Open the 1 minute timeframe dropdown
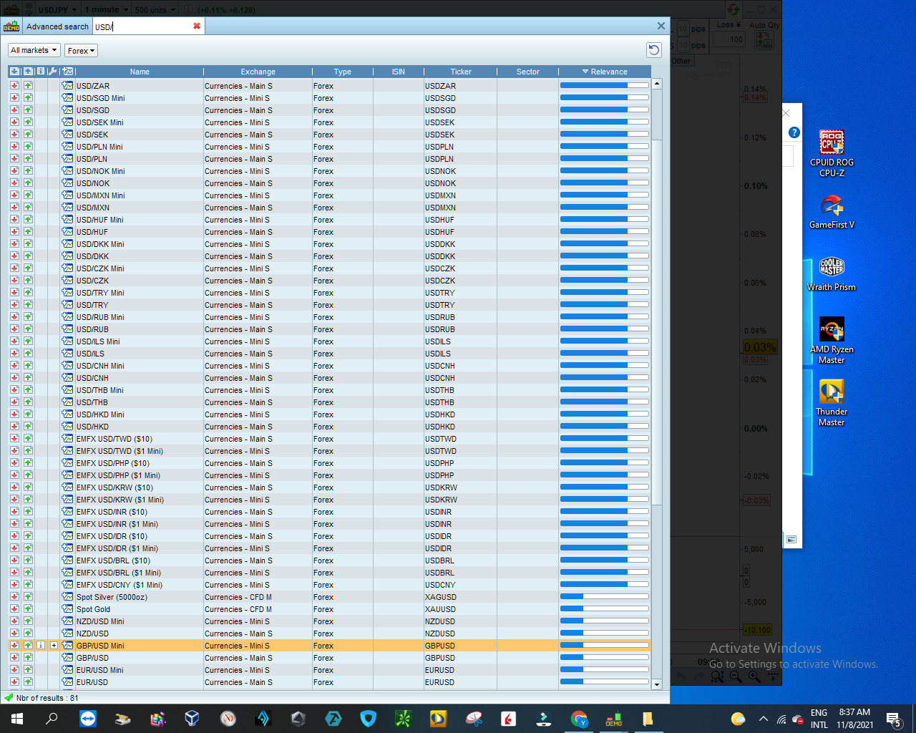The image size is (916, 733). (107, 9)
